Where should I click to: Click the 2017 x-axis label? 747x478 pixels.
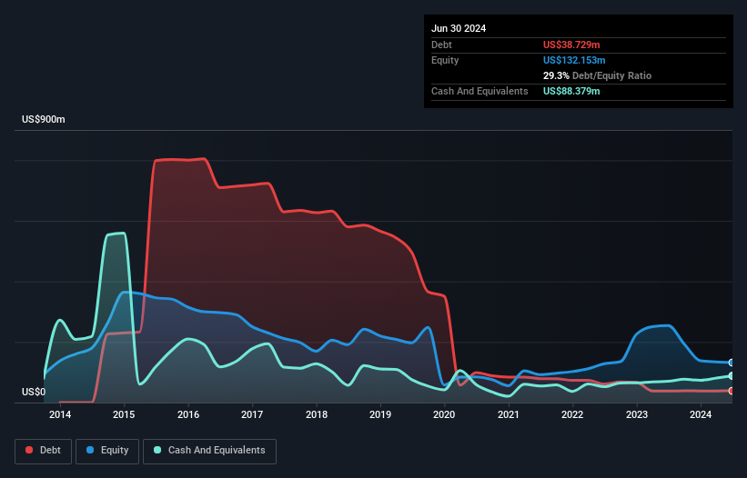pyautogui.click(x=252, y=414)
